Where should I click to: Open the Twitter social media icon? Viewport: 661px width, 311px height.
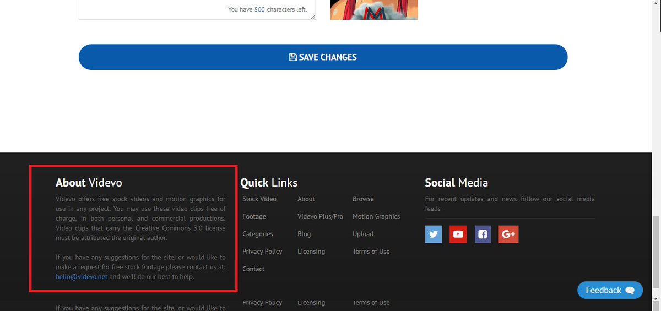(434, 234)
